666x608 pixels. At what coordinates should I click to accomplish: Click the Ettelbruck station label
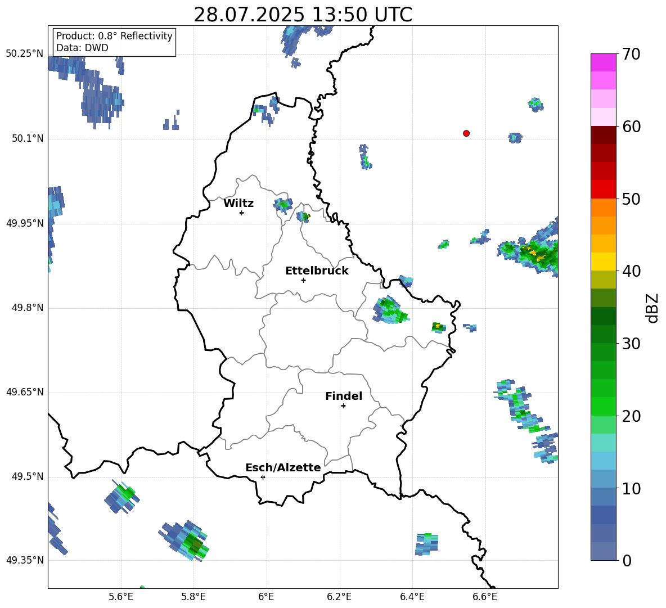point(317,271)
